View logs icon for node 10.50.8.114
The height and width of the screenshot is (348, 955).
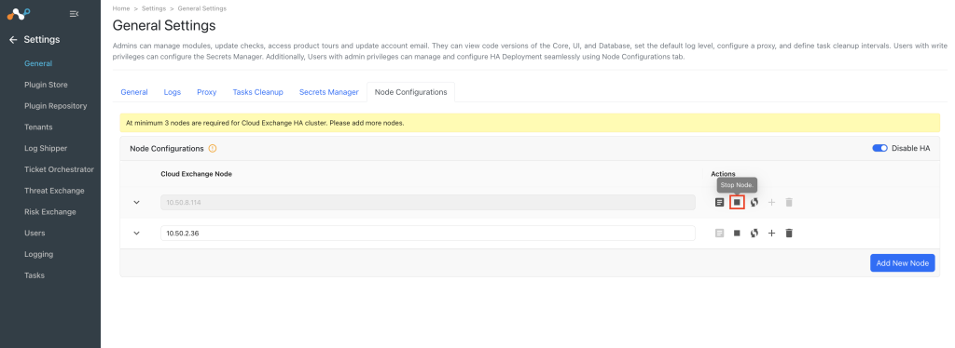pyautogui.click(x=719, y=202)
